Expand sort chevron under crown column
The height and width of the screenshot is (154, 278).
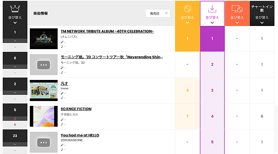[15, 23]
